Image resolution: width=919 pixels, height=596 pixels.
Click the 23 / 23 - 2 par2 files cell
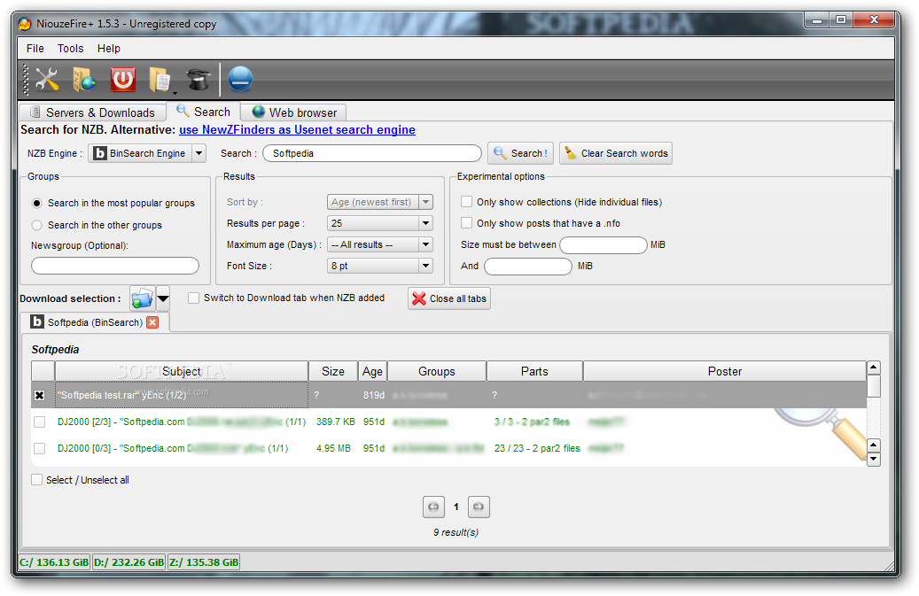(537, 448)
